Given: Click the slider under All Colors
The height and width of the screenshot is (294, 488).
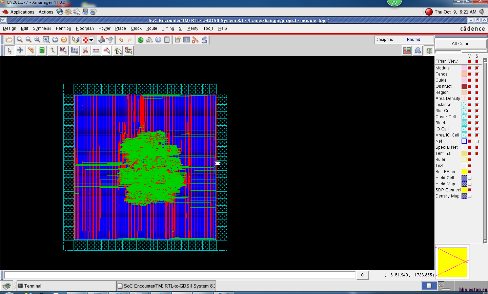Looking at the screenshot, I should point(461,51).
